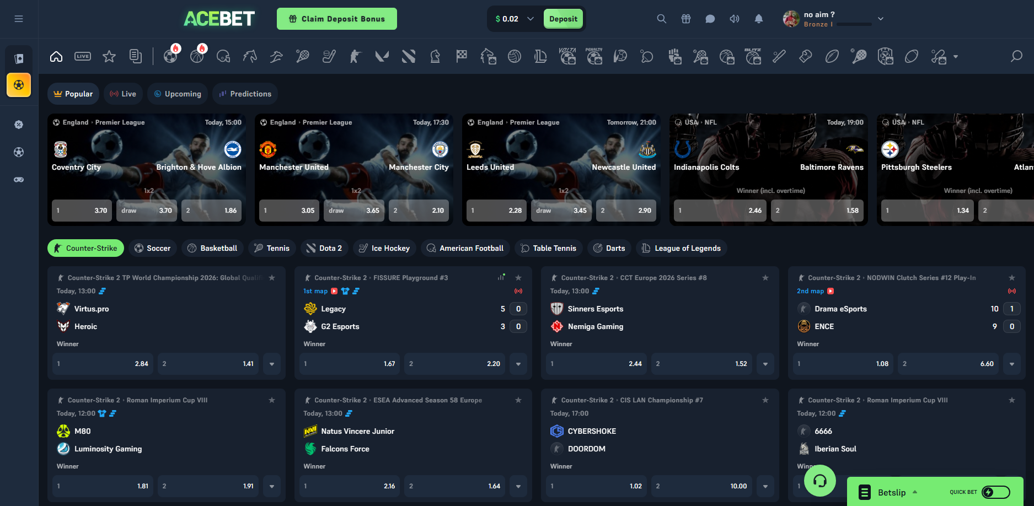Expand more markets for Drama eSports vs ENCE
This screenshot has width=1034, height=506.
[1012, 364]
